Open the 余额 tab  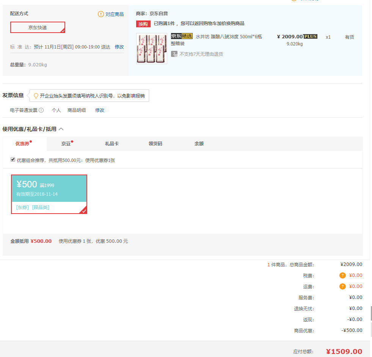point(199,144)
